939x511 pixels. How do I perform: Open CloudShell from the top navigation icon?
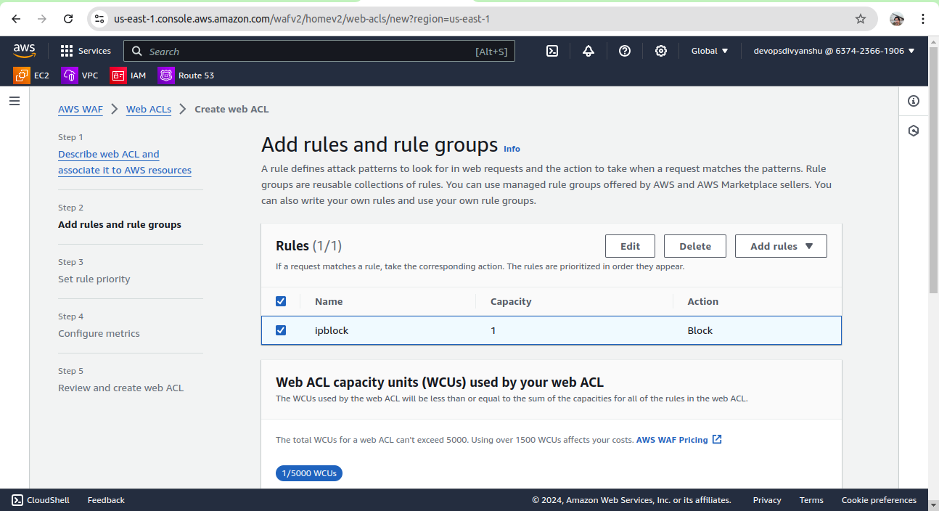[x=552, y=51]
